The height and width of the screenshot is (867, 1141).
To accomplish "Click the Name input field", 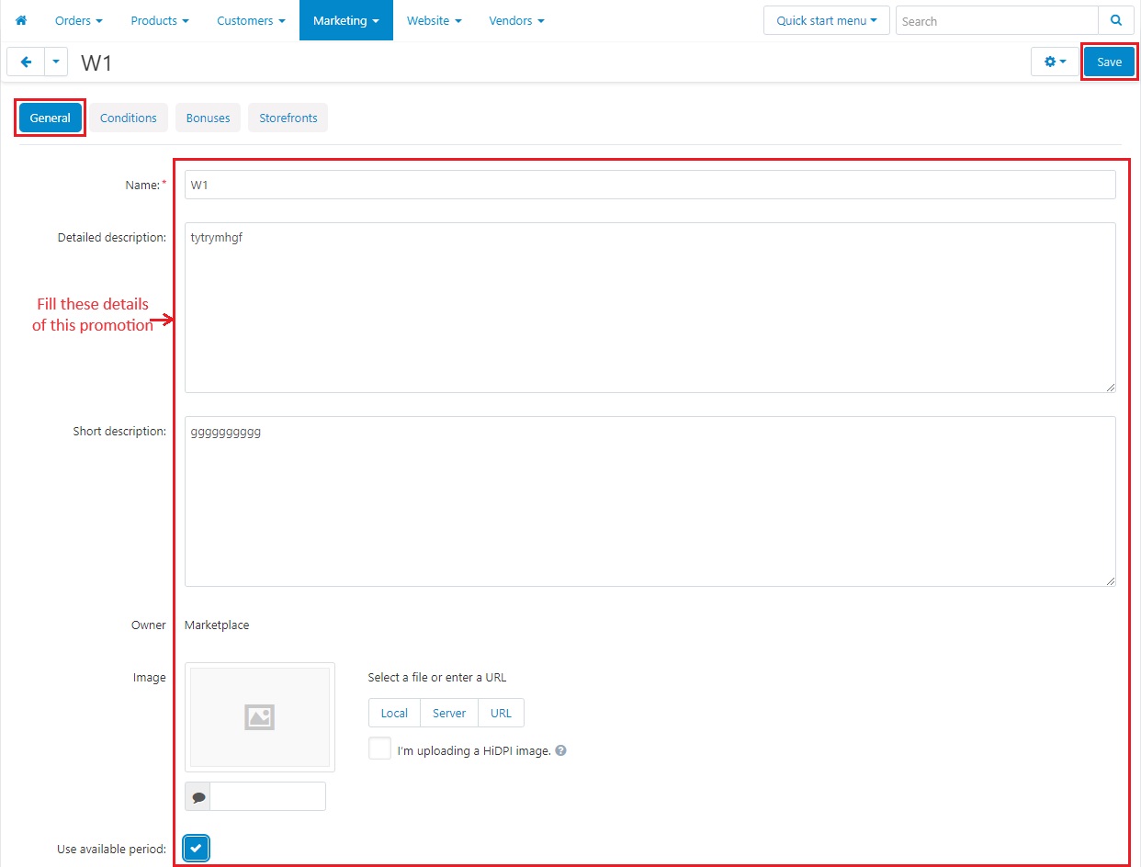I will click(x=650, y=185).
